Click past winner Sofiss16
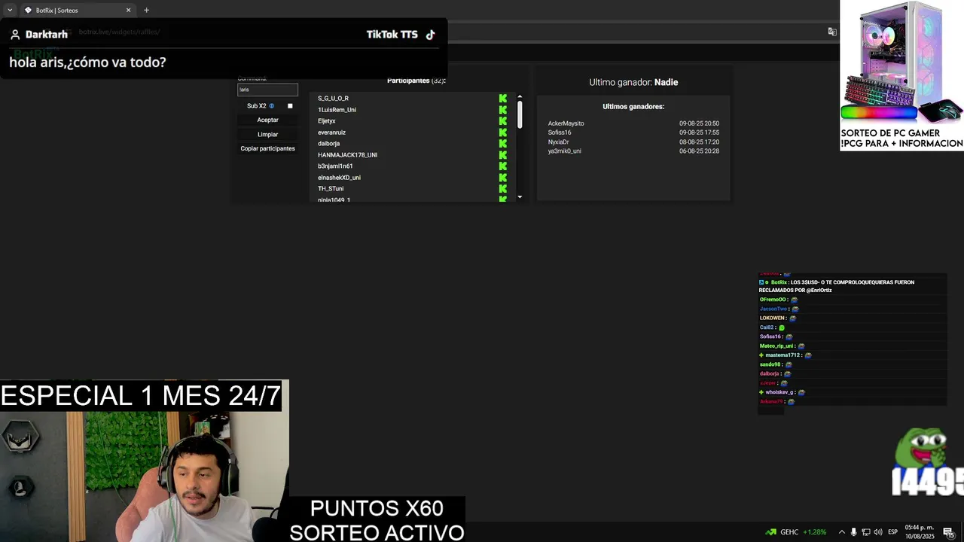964x542 pixels. [560, 132]
